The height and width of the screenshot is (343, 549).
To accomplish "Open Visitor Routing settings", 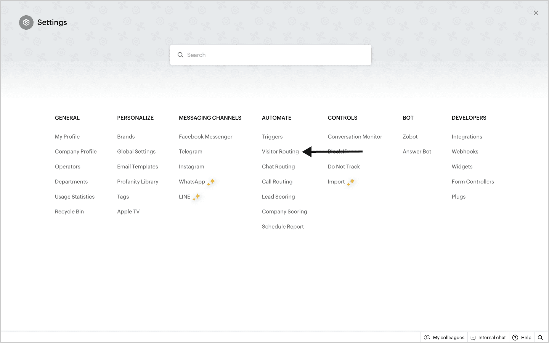I will [x=280, y=152].
